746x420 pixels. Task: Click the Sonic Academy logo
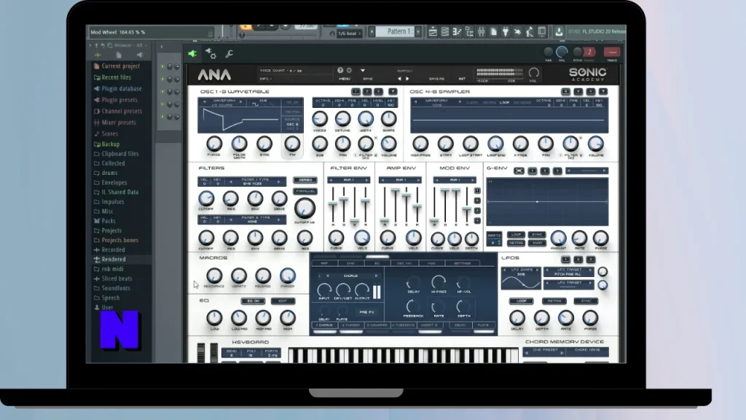[x=588, y=74]
